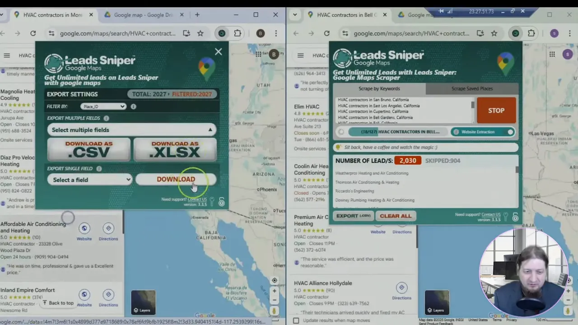
Task: Select keyword HVAC contractors in San Bruno, California
Action: pyautogui.click(x=373, y=100)
